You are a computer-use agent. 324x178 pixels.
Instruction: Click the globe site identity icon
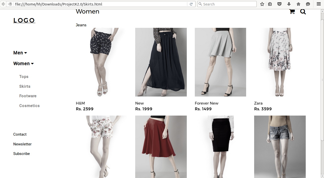(10, 4)
